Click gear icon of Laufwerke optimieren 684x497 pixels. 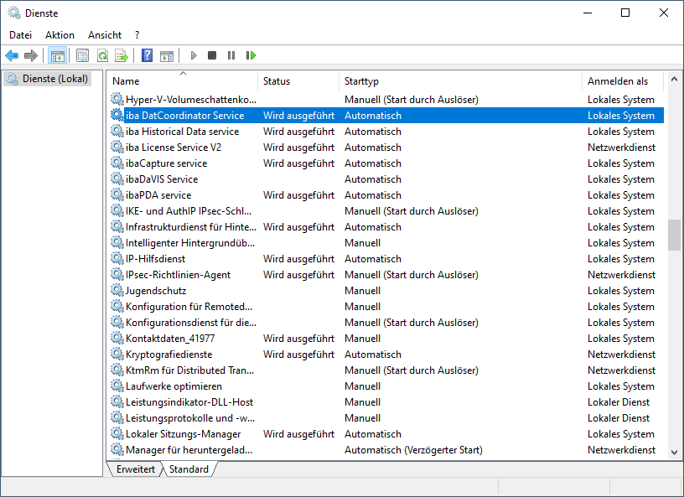tap(117, 386)
